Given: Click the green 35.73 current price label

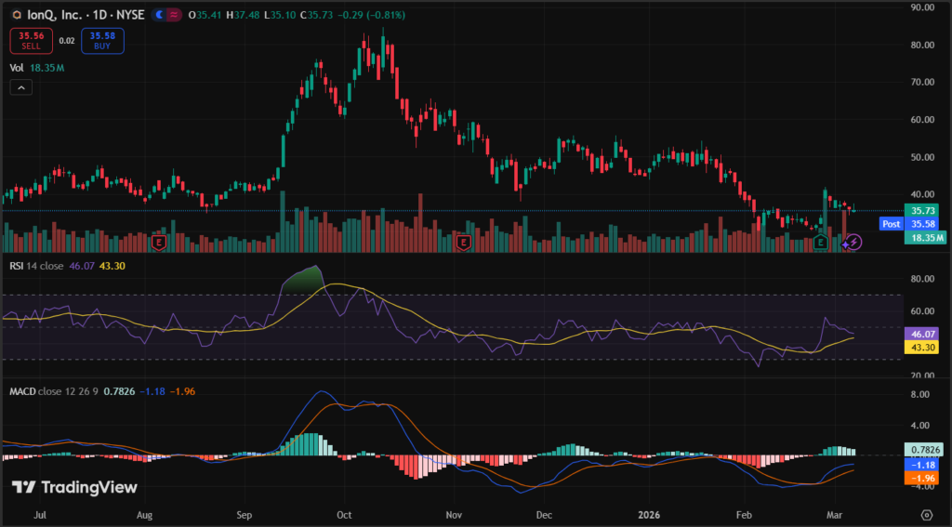Looking at the screenshot, I should tap(922, 211).
